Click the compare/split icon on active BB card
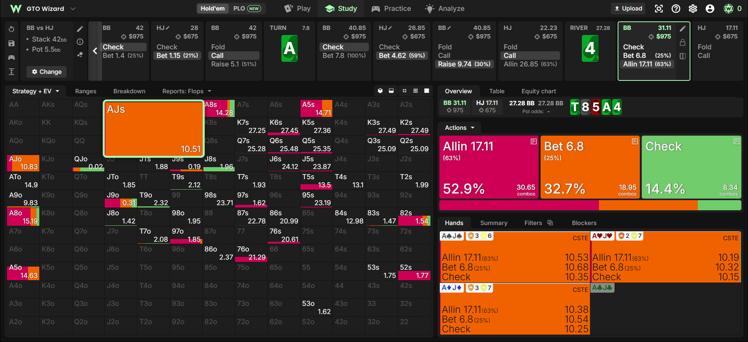Image resolution: width=748 pixels, height=342 pixels. 683,56
